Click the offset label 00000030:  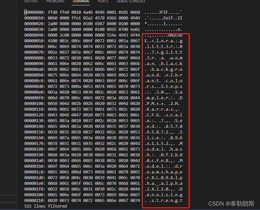(35, 29)
